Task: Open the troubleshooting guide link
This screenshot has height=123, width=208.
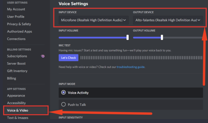Action: [131, 67]
